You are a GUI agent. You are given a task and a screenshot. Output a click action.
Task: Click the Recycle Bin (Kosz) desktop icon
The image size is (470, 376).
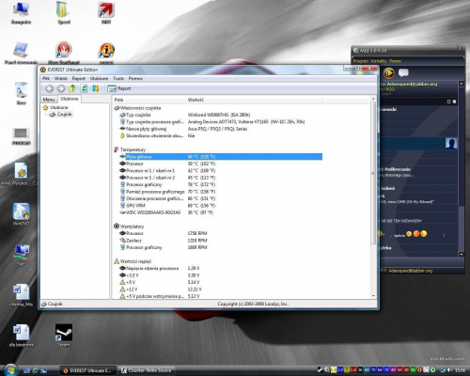[x=22, y=93]
